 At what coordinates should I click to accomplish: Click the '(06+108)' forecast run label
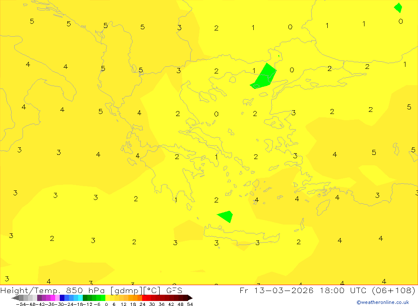pos(393,290)
